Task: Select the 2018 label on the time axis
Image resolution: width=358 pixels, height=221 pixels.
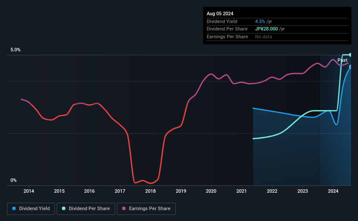Action: (150, 191)
